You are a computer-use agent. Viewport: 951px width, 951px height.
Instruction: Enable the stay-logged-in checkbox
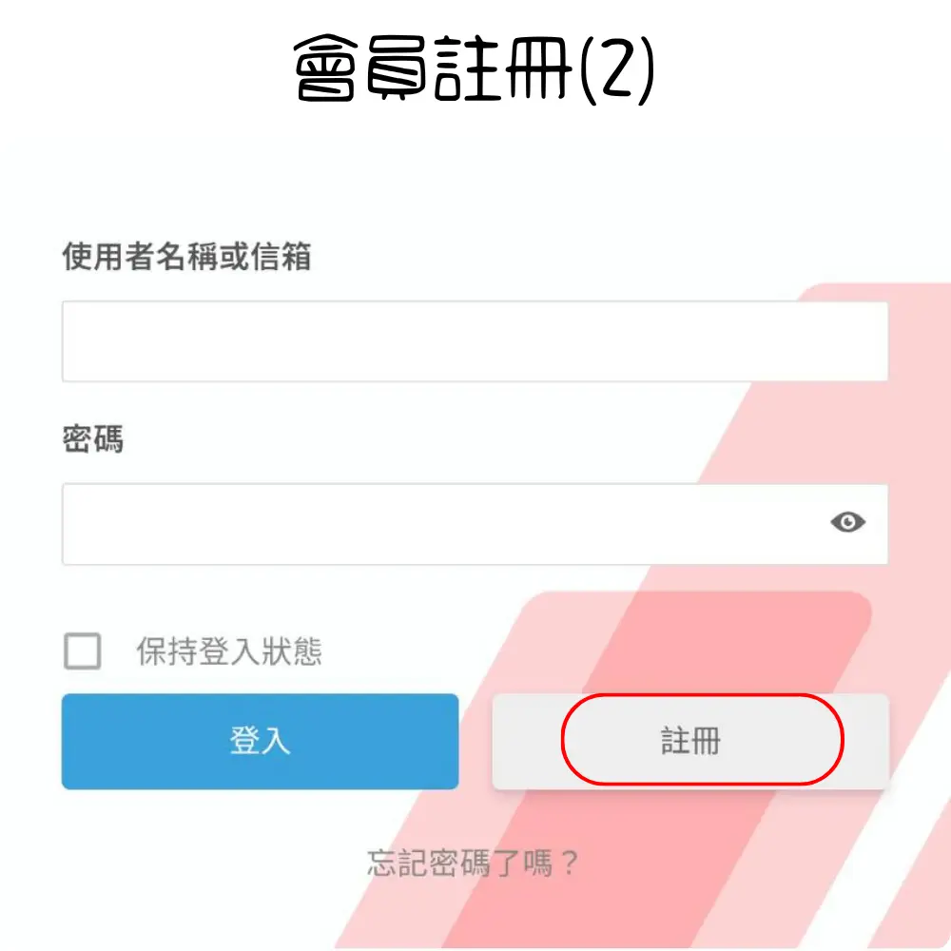click(82, 652)
